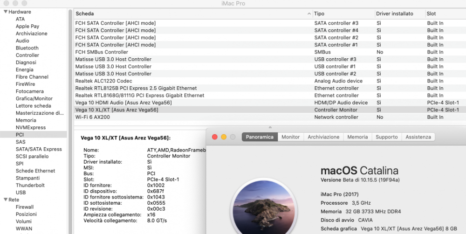The height and width of the screenshot is (234, 466).
Task: Collapse the Hardware tree section
Action: tap(5, 12)
